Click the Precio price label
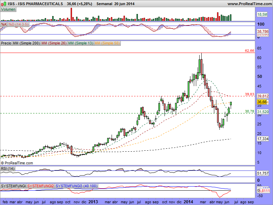 [6, 43]
